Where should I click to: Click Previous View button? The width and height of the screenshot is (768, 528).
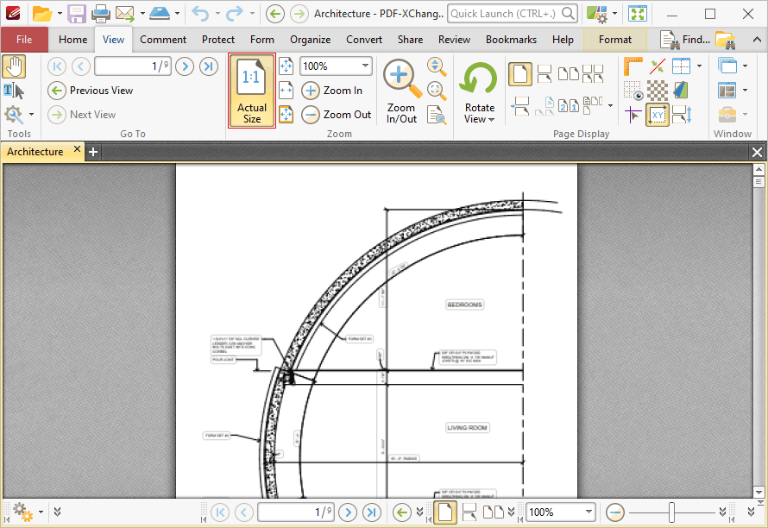(x=91, y=91)
